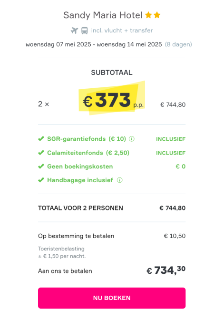Click the (8 dagen) duration text
Screen dimensions: 214x312
pos(178,44)
